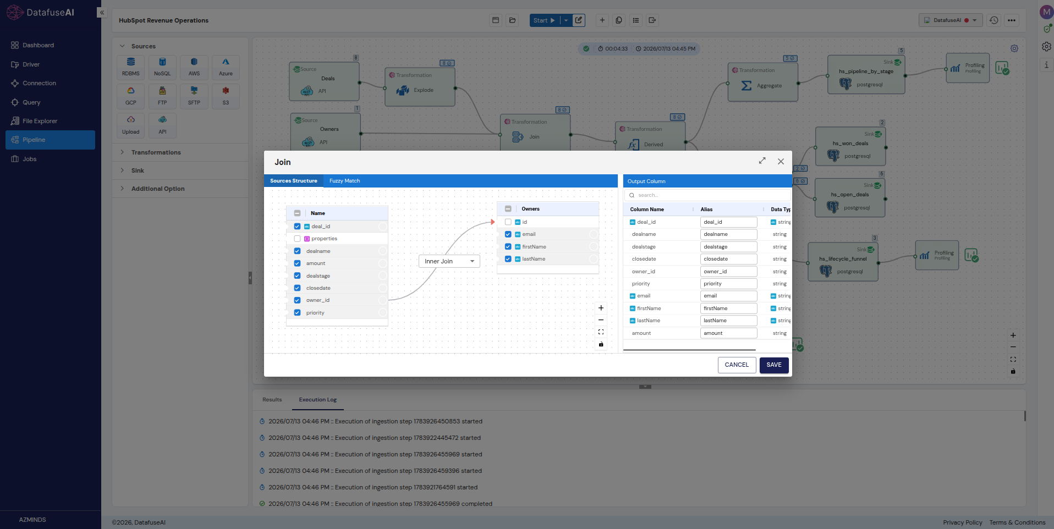Expand the Transformations section
Viewport: 1054px width, 529px height.
122,152
